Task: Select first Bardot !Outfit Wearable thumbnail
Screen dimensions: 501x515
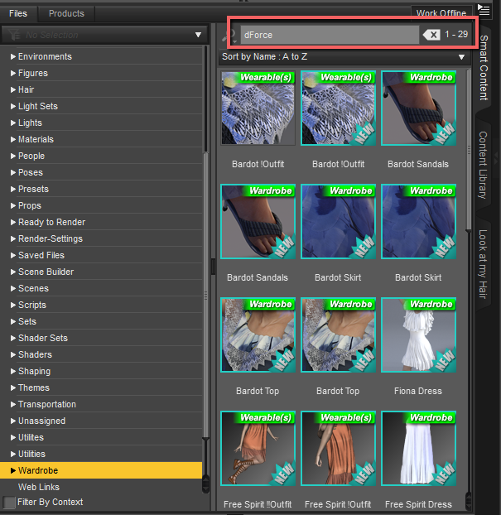Action: pos(258,108)
